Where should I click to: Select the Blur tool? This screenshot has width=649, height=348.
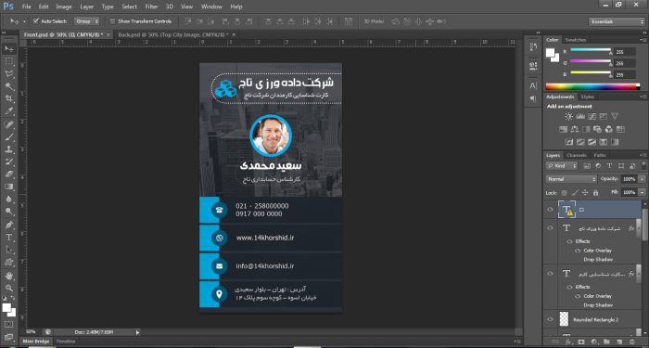coord(8,200)
